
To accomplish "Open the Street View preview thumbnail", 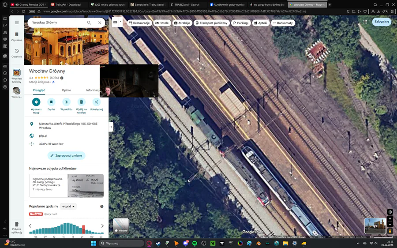I will click(375, 225).
